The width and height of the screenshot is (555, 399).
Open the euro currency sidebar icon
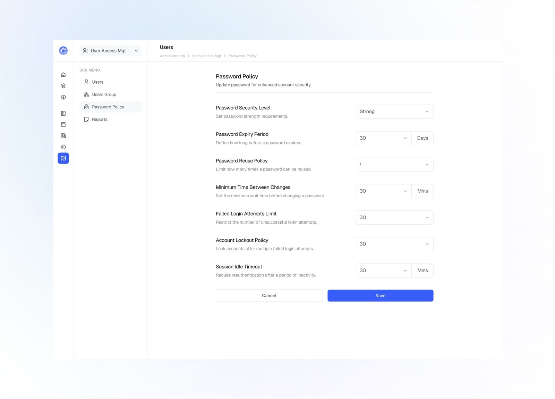pos(63,147)
